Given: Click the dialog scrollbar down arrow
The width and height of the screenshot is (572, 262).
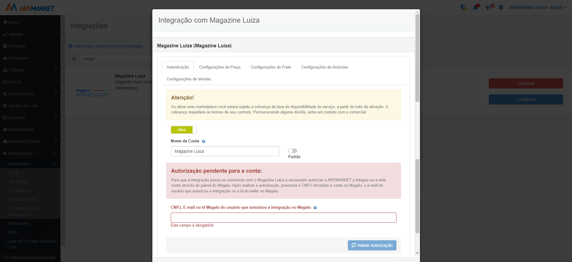Looking at the screenshot, I should coord(417,253).
